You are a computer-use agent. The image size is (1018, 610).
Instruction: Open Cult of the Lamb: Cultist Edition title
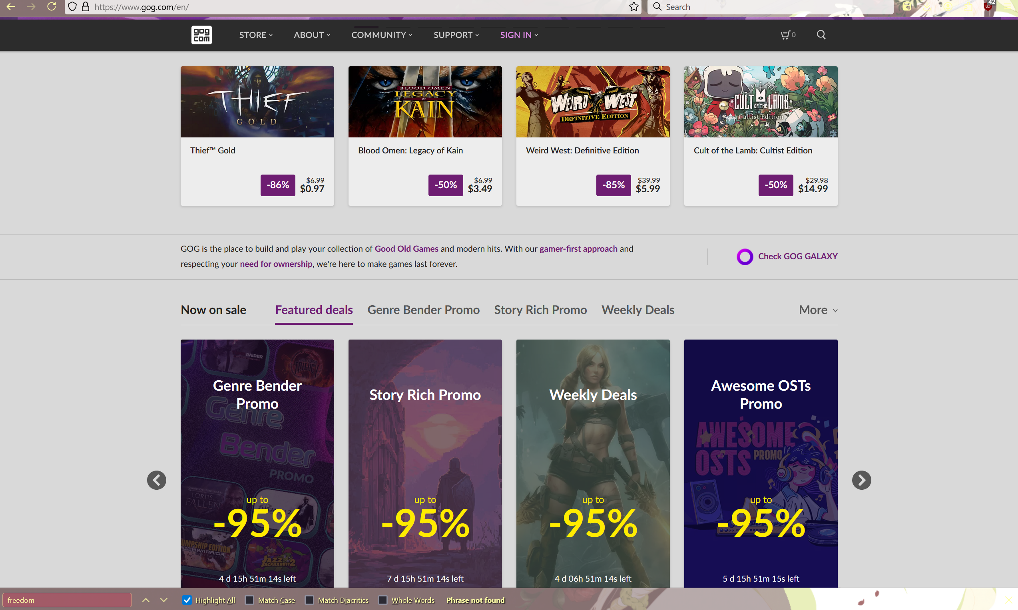[x=753, y=151]
